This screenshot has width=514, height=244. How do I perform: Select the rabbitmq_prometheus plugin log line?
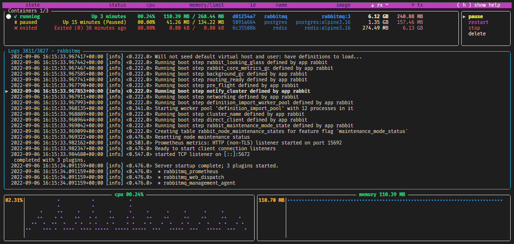(x=115, y=171)
